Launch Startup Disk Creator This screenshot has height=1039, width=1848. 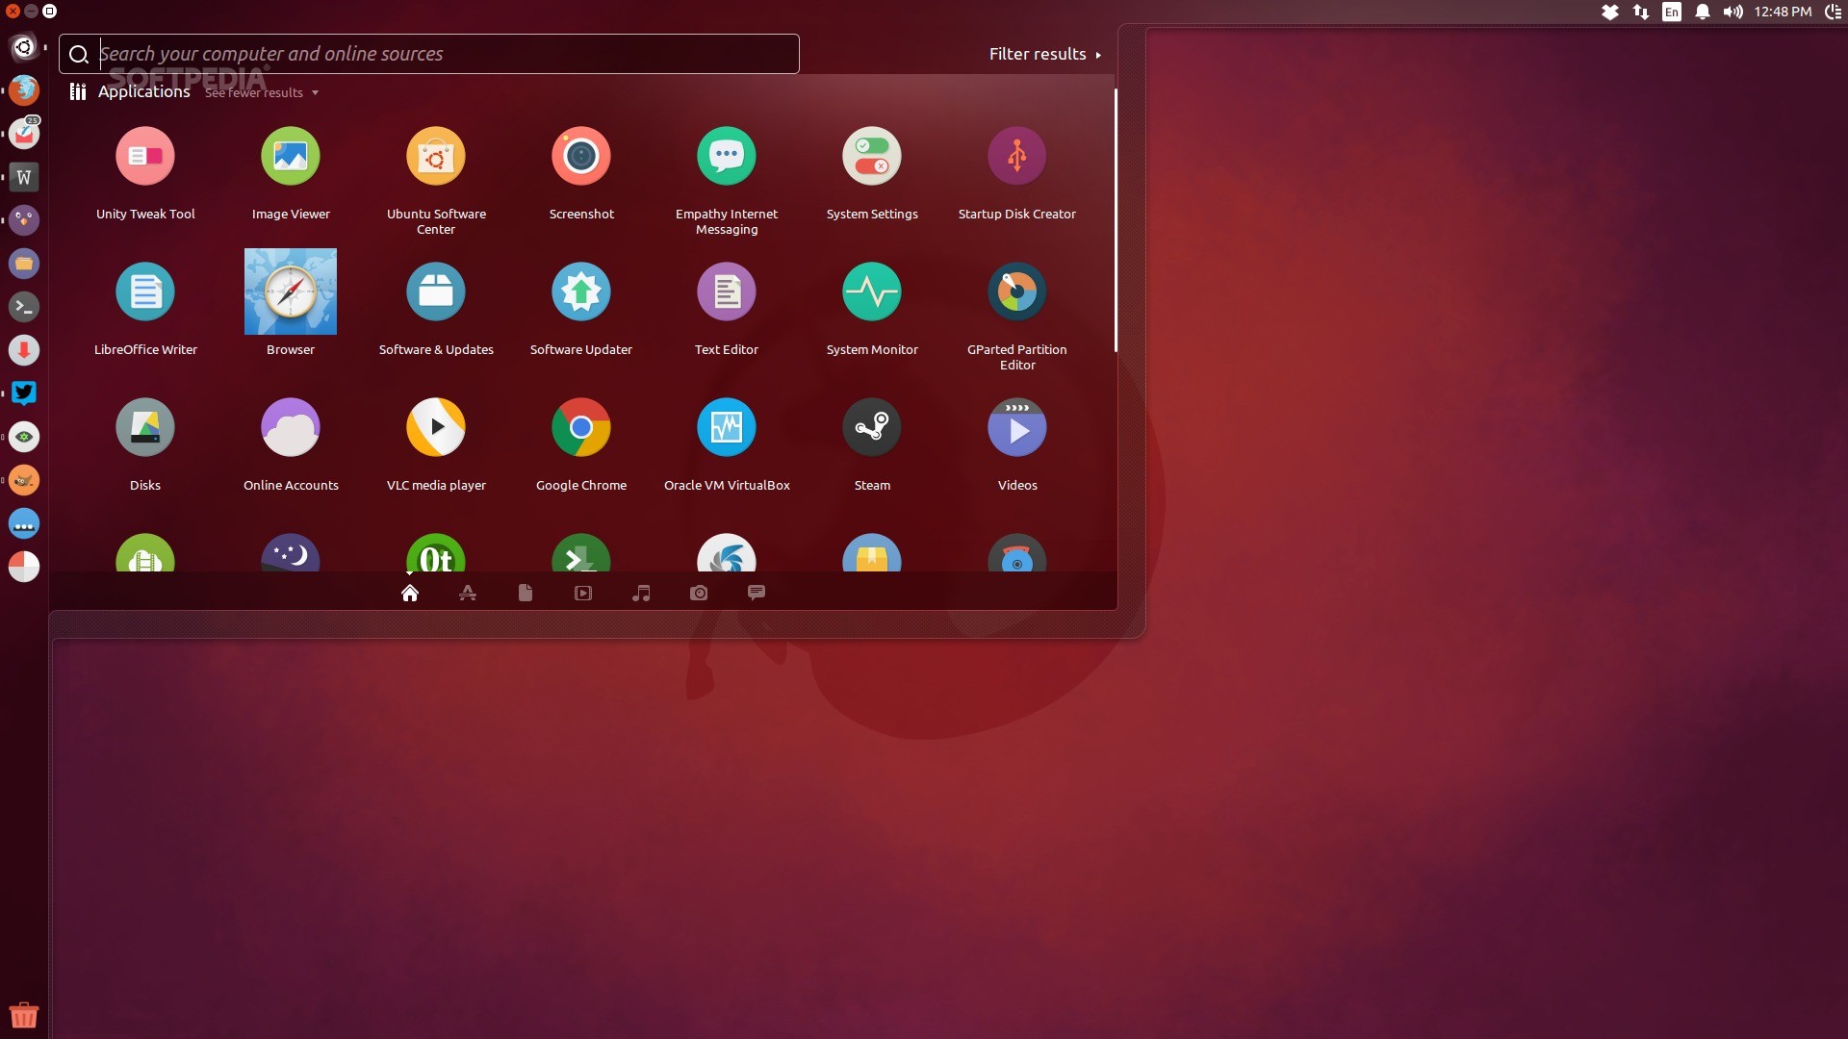(x=1016, y=157)
